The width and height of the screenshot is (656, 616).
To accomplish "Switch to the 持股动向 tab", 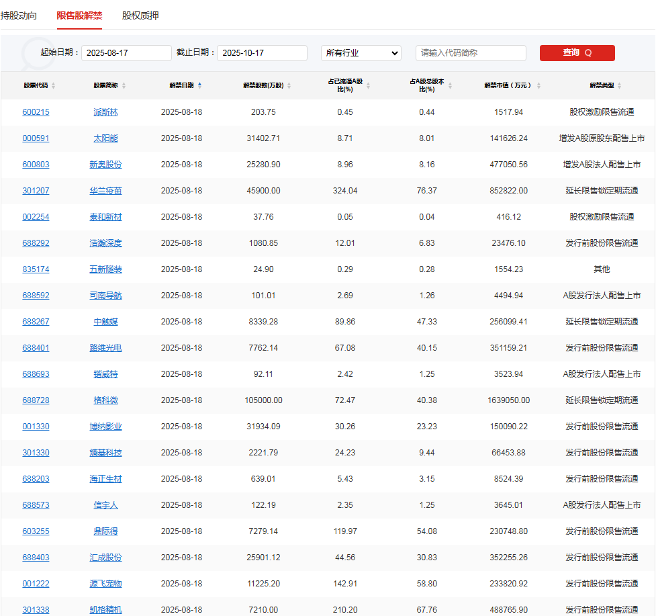I will click(x=19, y=15).
